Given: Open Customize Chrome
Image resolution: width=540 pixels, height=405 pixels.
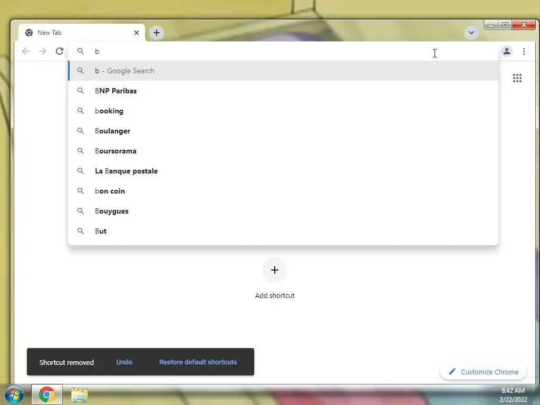Looking at the screenshot, I should [x=483, y=372].
